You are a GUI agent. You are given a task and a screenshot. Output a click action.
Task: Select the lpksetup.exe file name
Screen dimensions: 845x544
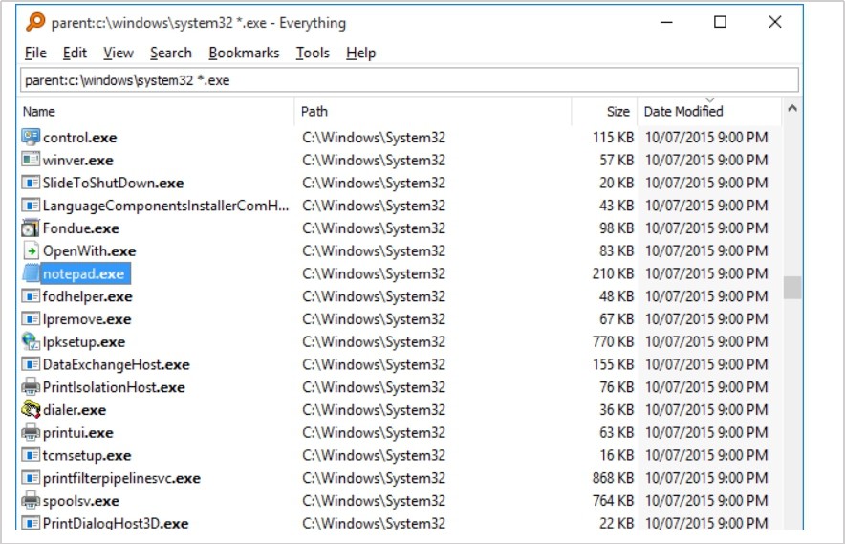84,342
